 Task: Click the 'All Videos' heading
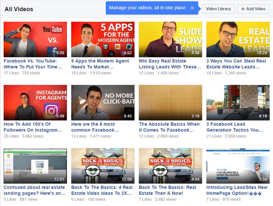(x=19, y=9)
